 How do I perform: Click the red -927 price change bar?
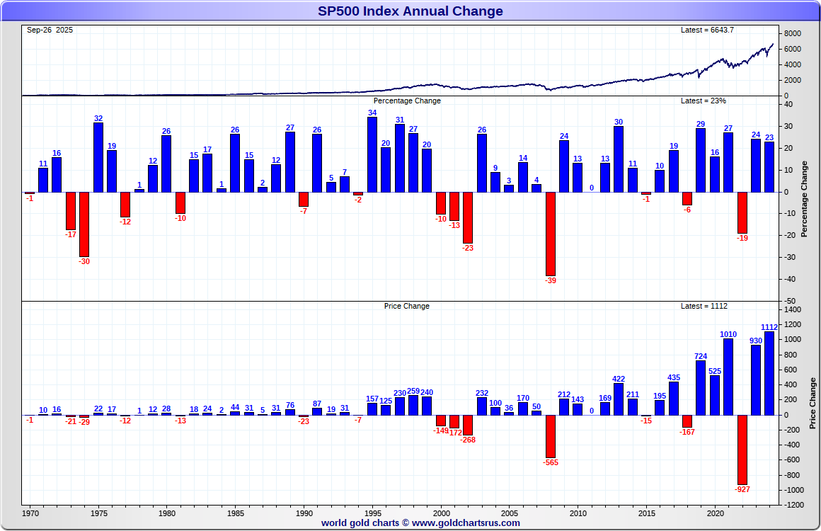[742, 450]
